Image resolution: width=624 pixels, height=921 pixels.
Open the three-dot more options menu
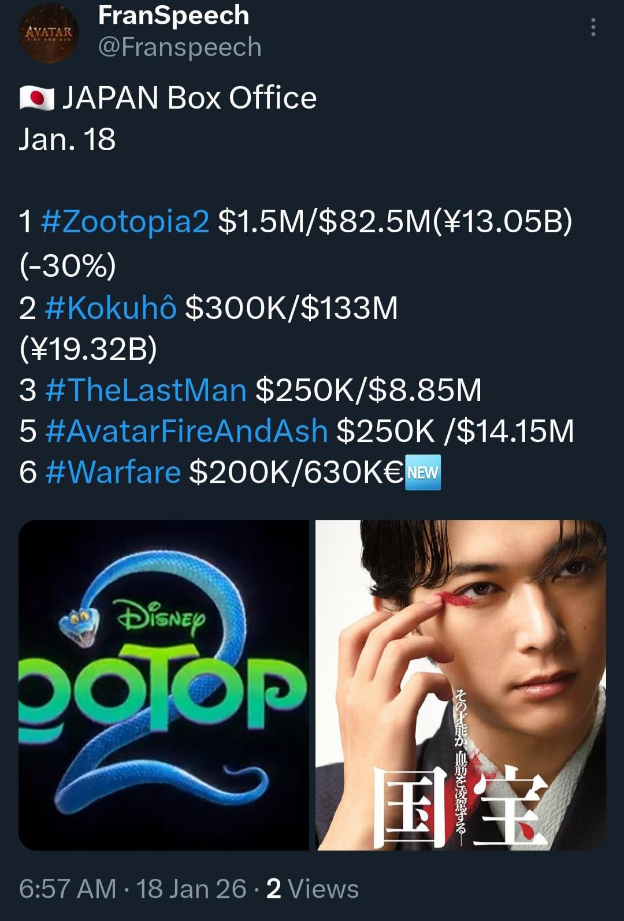tap(593, 27)
